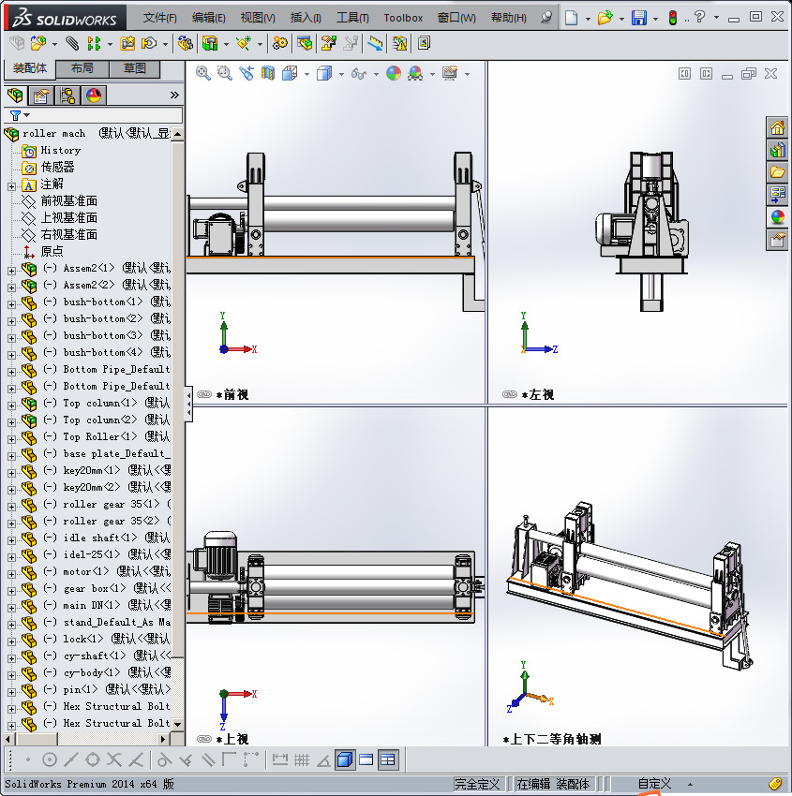792x796 pixels.
Task: Click the *左视 view label
Action: point(537,394)
